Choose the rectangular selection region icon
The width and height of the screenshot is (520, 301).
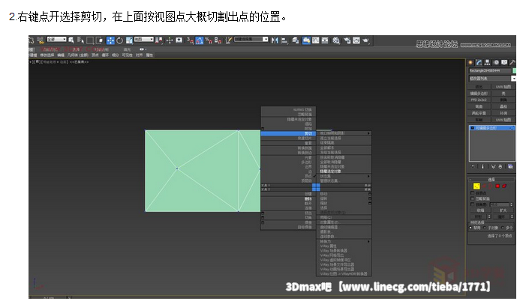(90, 40)
